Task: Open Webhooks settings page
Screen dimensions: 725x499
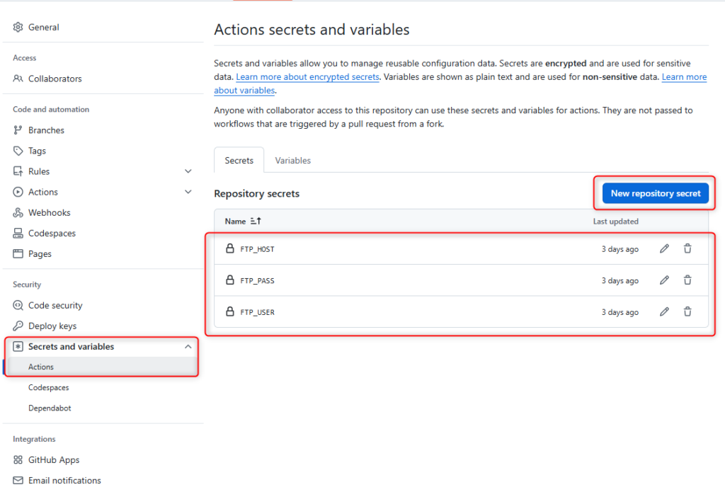Action: pos(50,212)
